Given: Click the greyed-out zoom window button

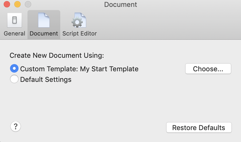Looking at the screenshot, I should pyautogui.click(x=28, y=5).
